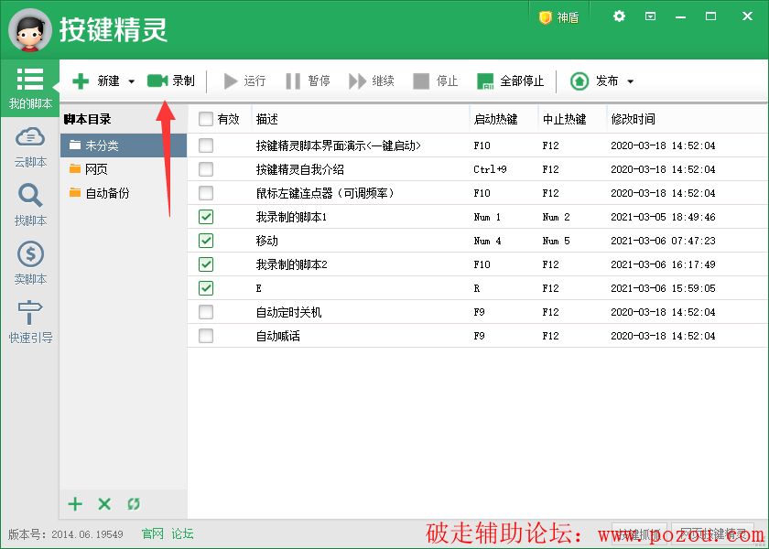Enable checkbox for 自动喊话 script

pos(205,336)
